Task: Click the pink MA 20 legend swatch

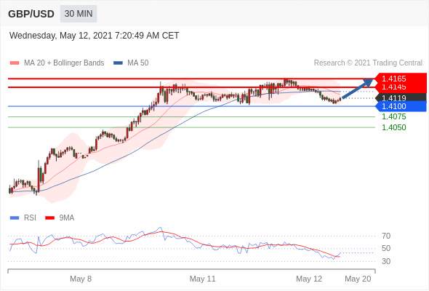Action: (15, 63)
